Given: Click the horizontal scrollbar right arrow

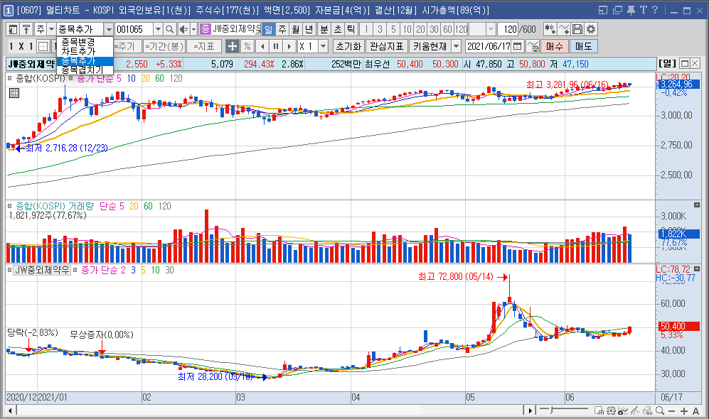Looking at the screenshot, I should pos(530,410).
